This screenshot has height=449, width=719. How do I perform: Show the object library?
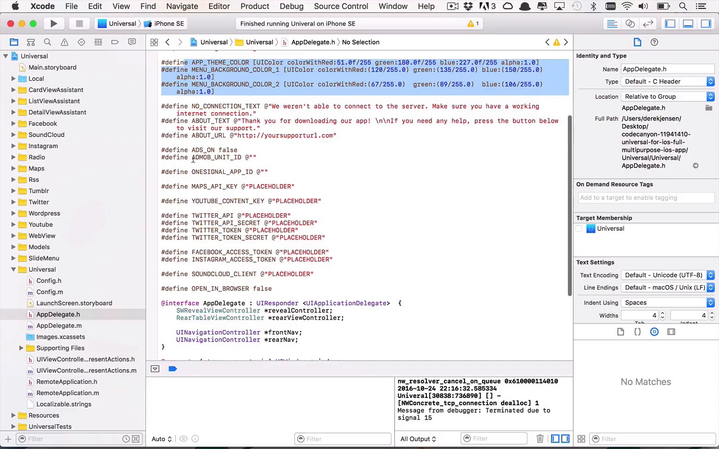tap(654, 332)
